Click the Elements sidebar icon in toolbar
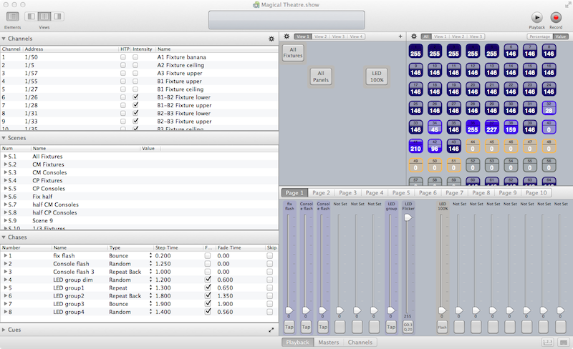 [x=12, y=16]
